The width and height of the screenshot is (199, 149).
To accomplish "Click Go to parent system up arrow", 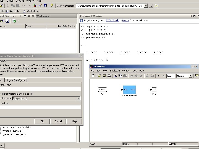I will 141,76.
